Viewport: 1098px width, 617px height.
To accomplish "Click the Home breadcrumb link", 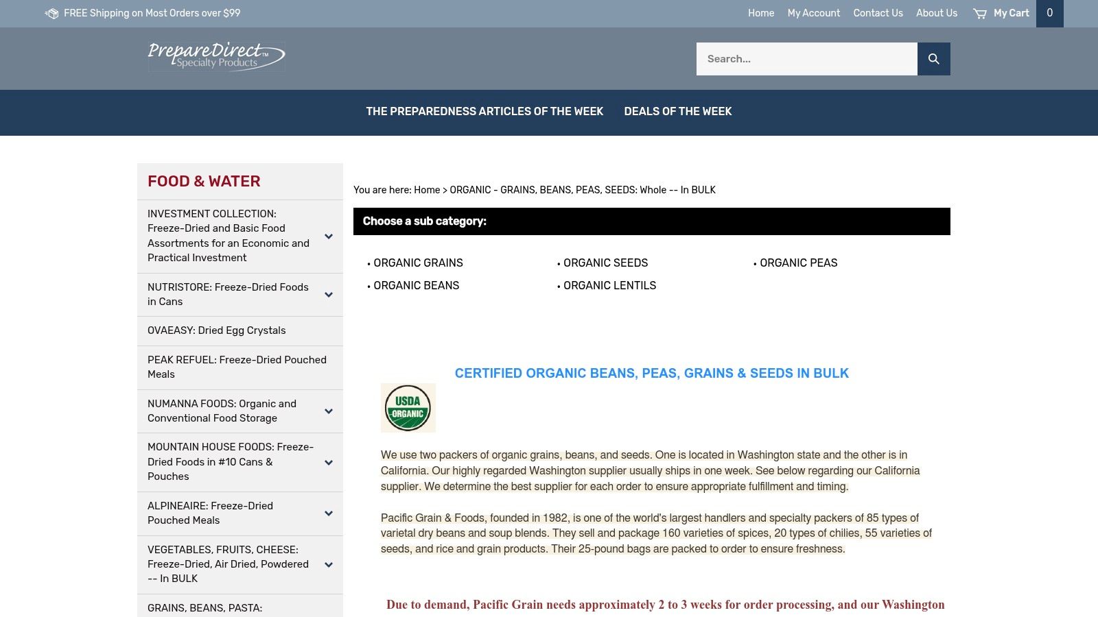I will point(427,190).
